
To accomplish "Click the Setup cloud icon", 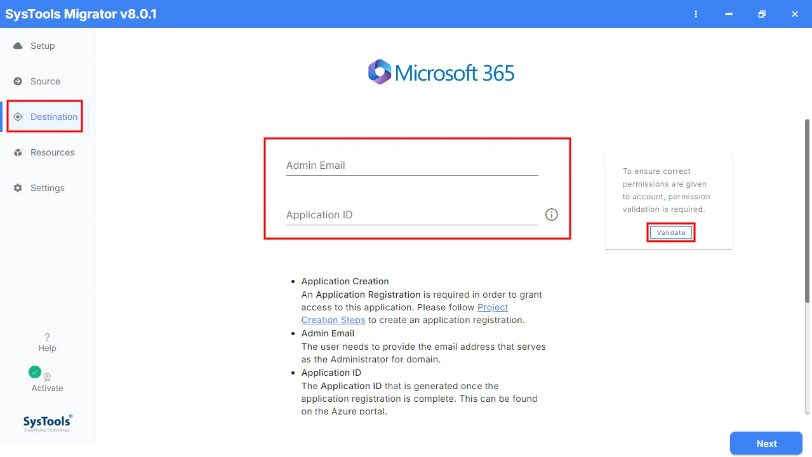I will (18, 46).
